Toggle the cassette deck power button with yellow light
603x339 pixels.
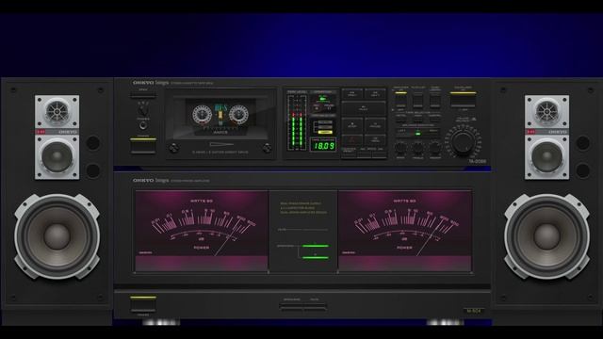coord(142,145)
